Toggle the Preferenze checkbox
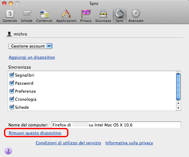The image size is (189, 157). (x=12, y=91)
